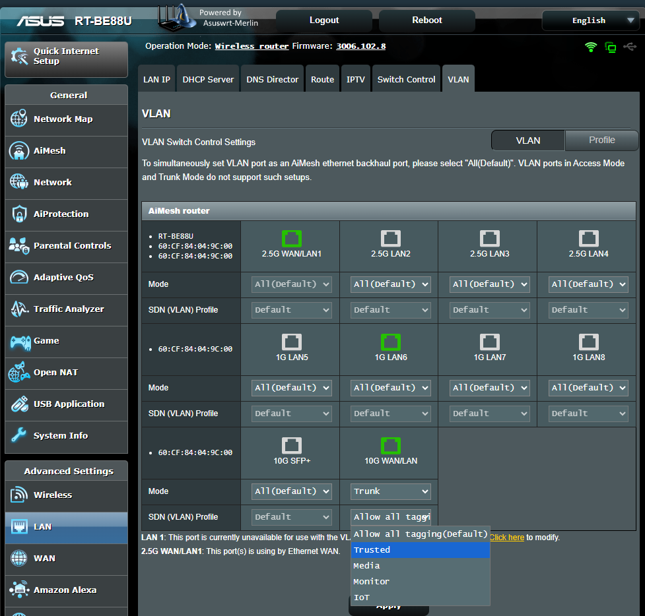The height and width of the screenshot is (616, 645).
Task: Select the 10G SFP+ port icon
Action: 292,445
